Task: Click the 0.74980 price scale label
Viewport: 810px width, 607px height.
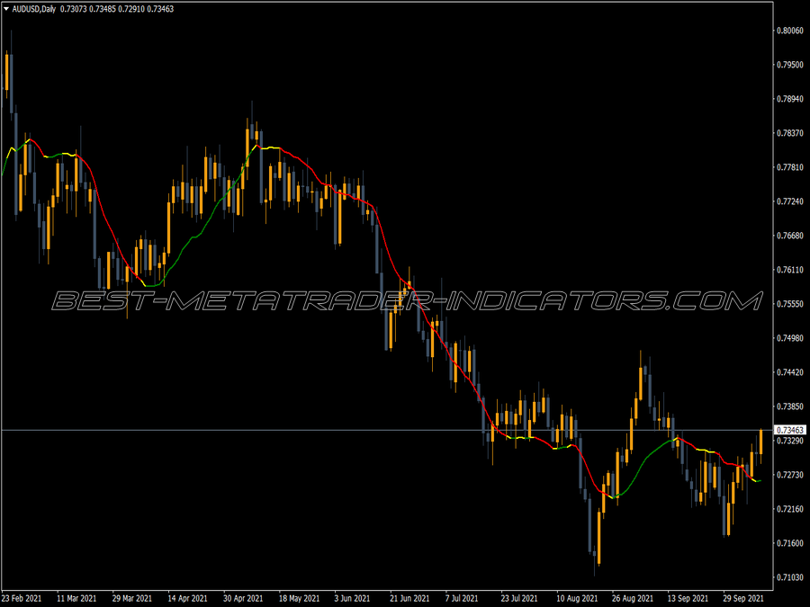Action: 790,338
